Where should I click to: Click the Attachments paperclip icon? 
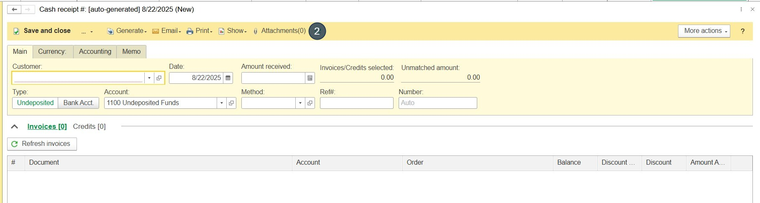pyautogui.click(x=256, y=31)
